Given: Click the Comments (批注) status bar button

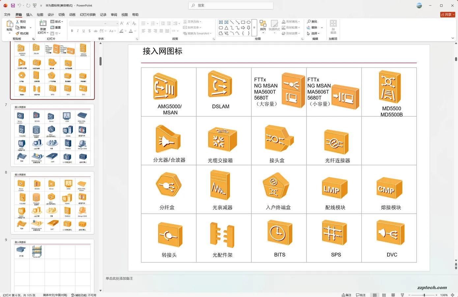Looking at the screenshot, I should pyautogui.click(x=361, y=295).
